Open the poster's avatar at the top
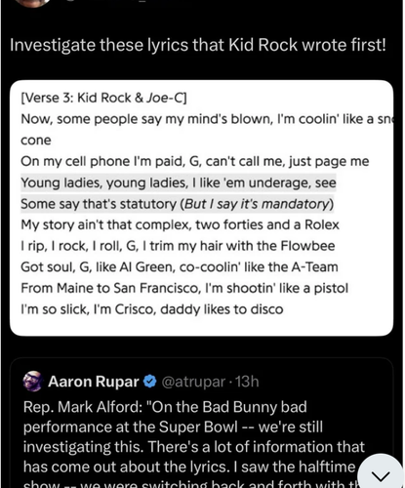Screen dimensions: 405x488 [x=34, y=3]
